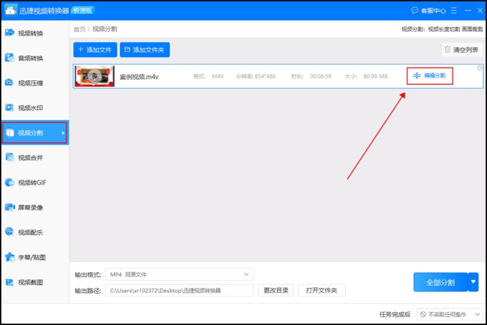487x325 pixels.
Task: Open the 视频压缩 sidebar item
Action: [35, 83]
